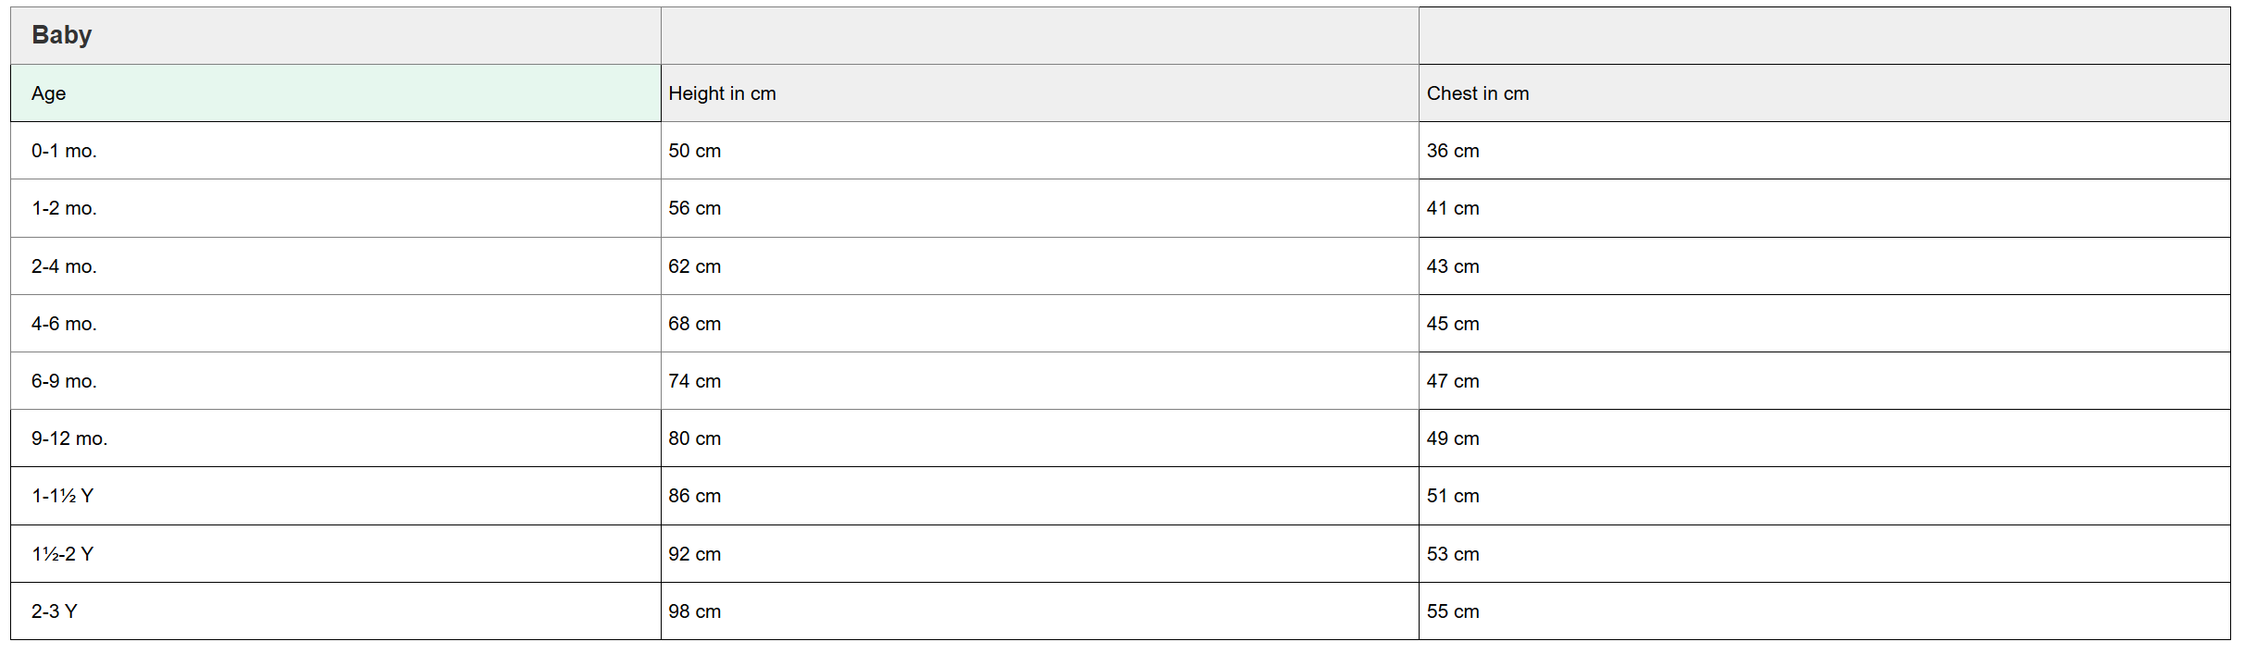Image resolution: width=2245 pixels, height=654 pixels.
Task: Select the 1½-2 Y age cell
Action: (x=62, y=554)
